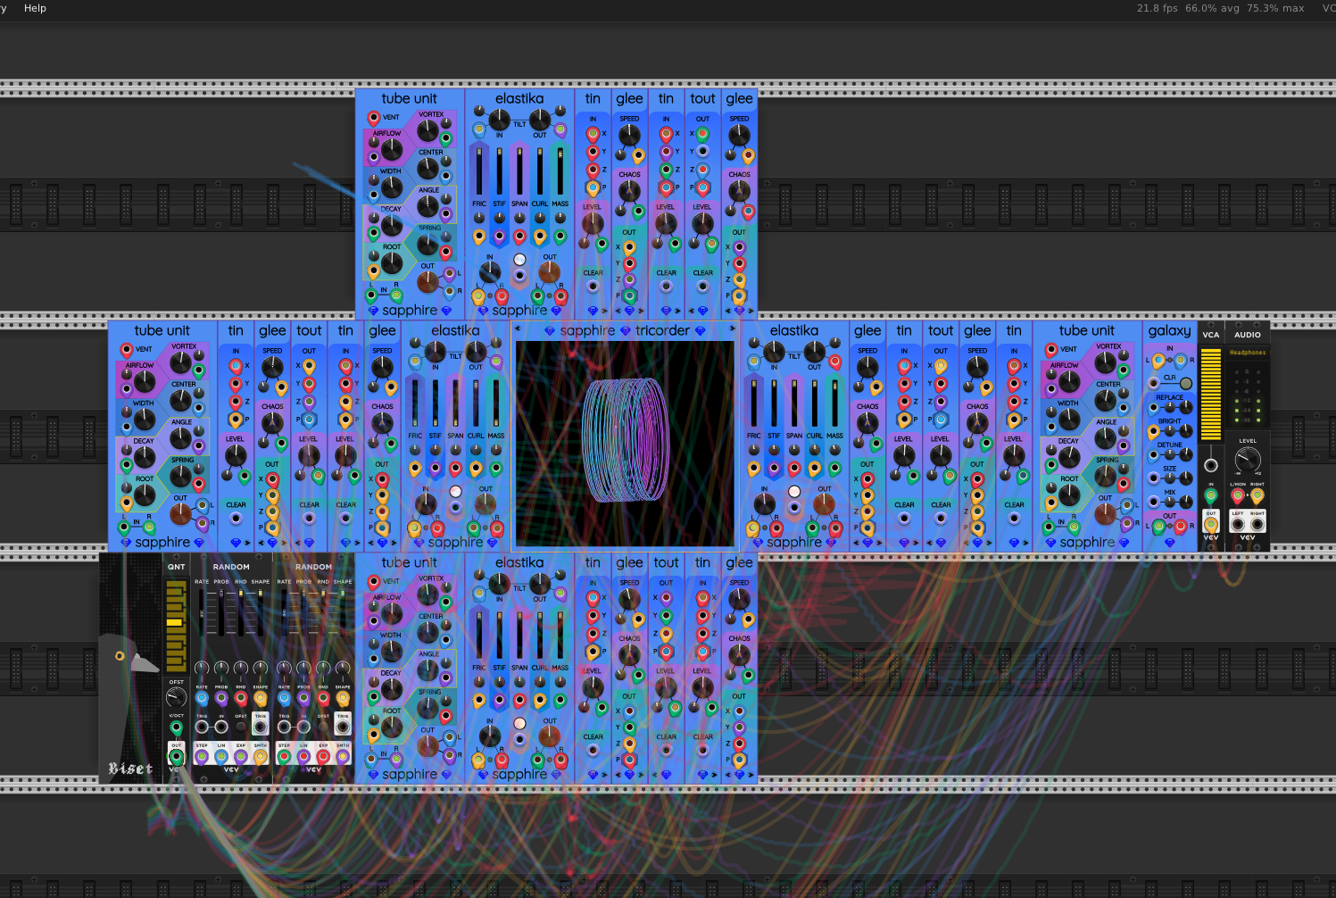Click the VCA module OUT jack
The width and height of the screenshot is (1336, 898).
pyautogui.click(x=1211, y=525)
